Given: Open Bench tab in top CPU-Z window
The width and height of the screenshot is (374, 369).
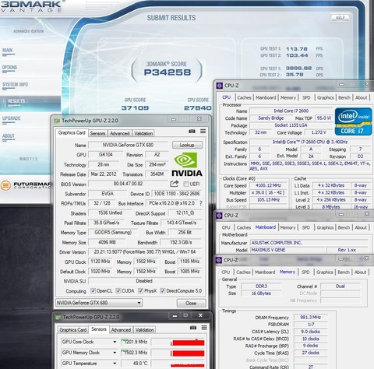Looking at the screenshot, I should point(344,98).
